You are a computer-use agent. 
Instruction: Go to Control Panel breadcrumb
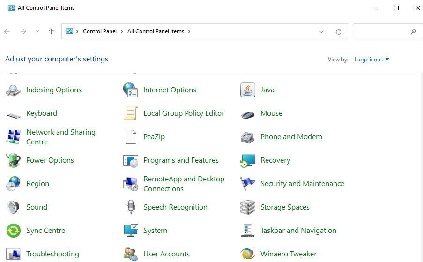100,31
